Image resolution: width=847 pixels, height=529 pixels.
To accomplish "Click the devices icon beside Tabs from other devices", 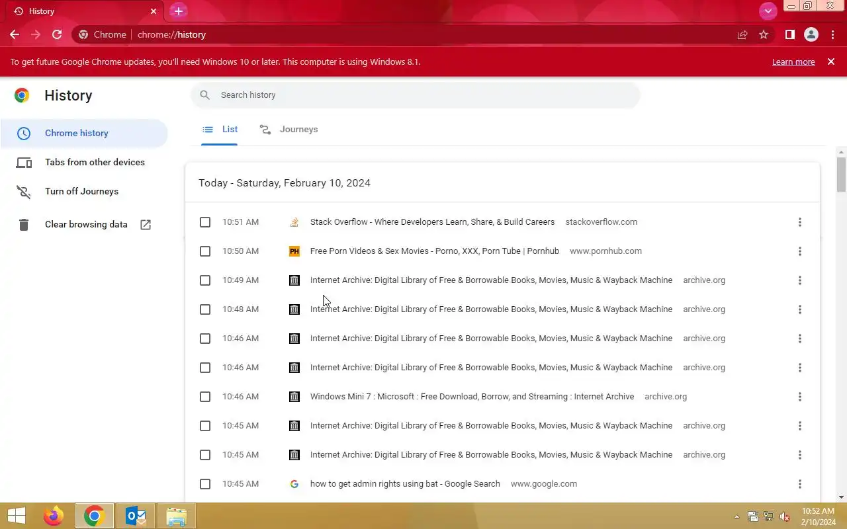I will pos(24,163).
